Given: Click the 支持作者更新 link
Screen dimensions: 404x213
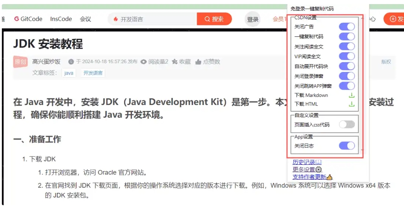Looking at the screenshot, I should click(312, 177).
